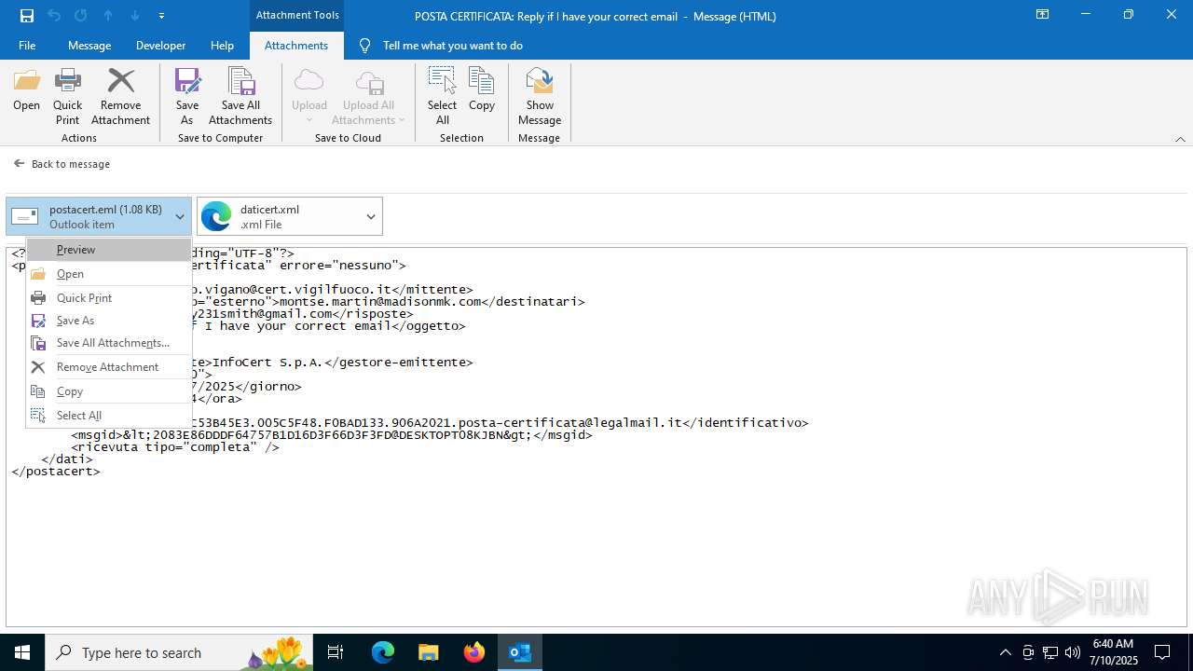Choose Remove Attachment from the context menu
Viewport: 1193px width, 671px height.
[109, 367]
